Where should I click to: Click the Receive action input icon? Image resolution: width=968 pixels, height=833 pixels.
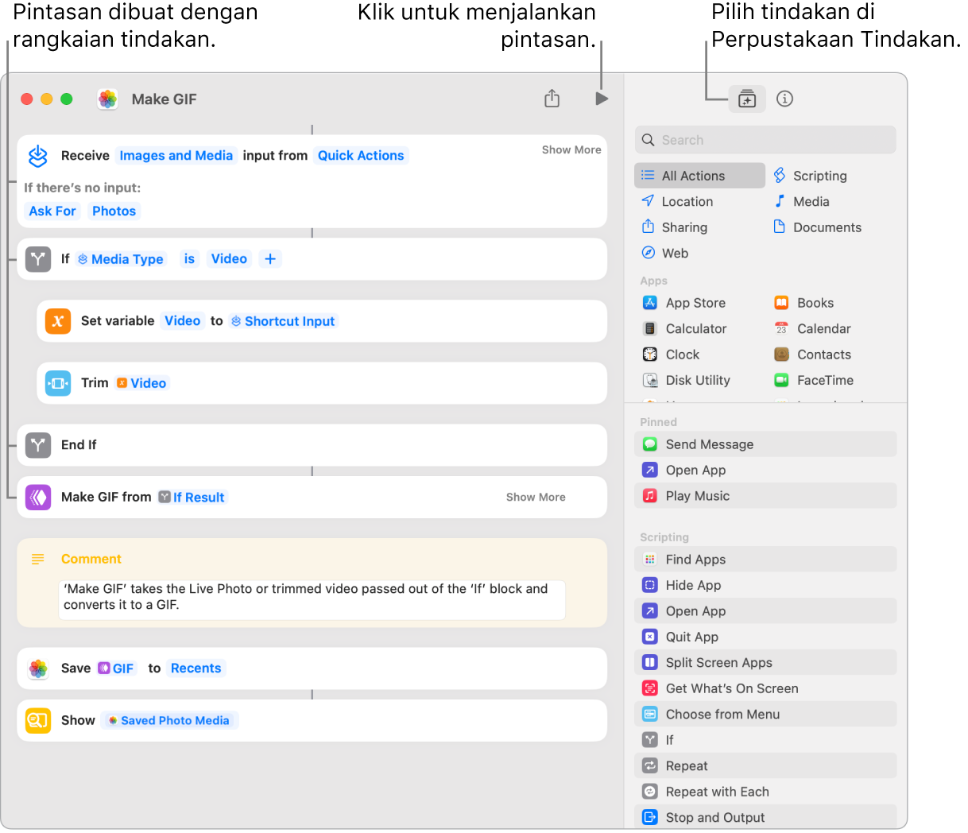[x=38, y=156]
